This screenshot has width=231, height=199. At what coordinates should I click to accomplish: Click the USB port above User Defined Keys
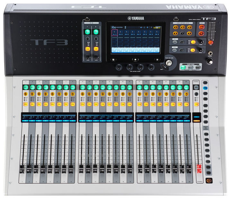[x=176, y=19]
